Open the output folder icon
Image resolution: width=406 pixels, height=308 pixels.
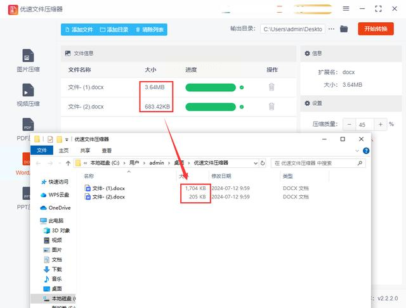click(x=344, y=29)
